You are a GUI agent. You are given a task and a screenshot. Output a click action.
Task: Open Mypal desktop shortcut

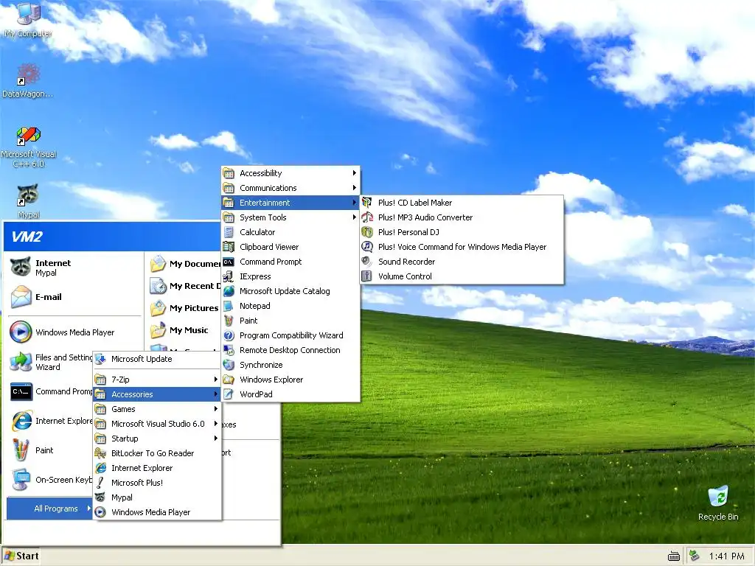[x=29, y=201]
